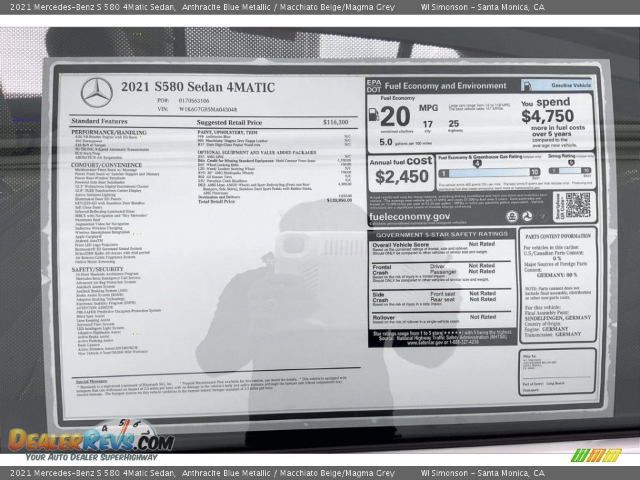Image resolution: width=640 pixels, height=480 pixels.
Task: Click the Rollover row label
Action: 383,317
